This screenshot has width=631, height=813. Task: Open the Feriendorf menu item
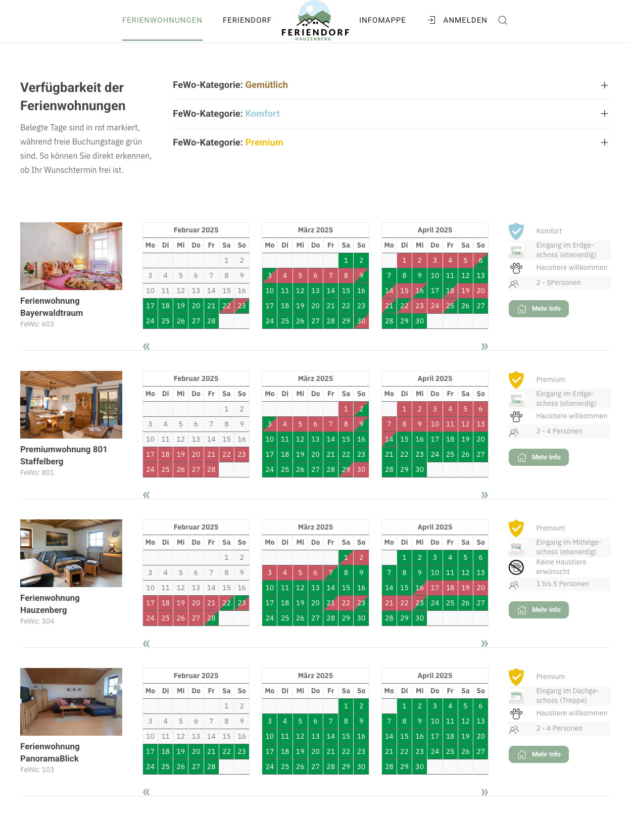coord(247,20)
